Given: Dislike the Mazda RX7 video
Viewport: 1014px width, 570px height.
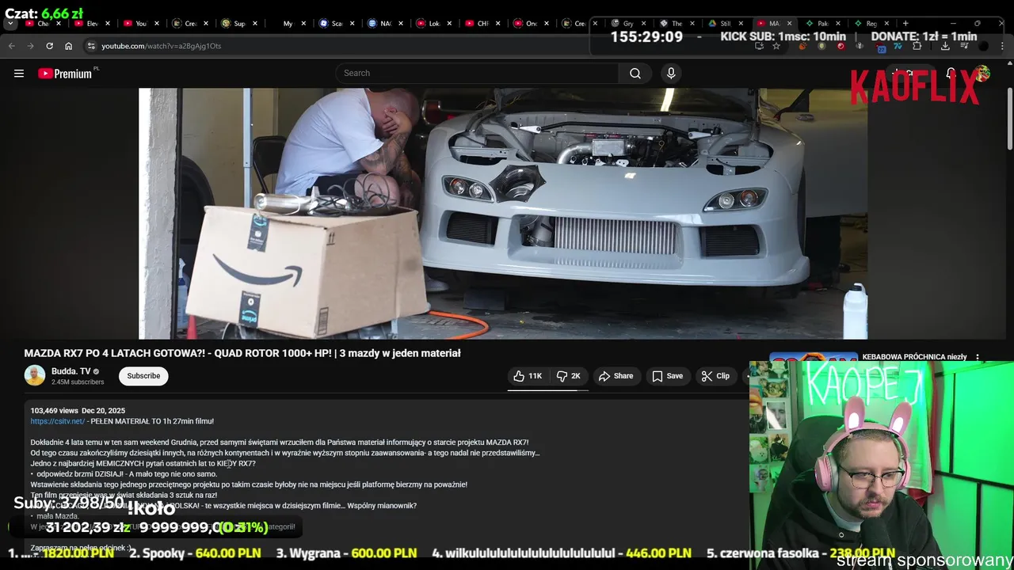Looking at the screenshot, I should [569, 376].
